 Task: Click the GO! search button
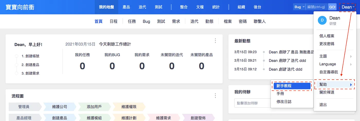point(332,7)
